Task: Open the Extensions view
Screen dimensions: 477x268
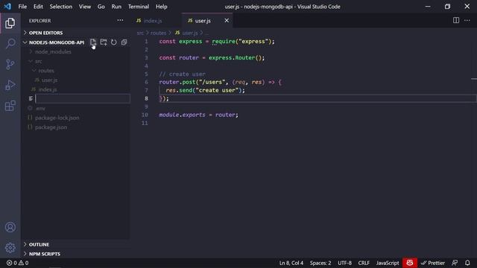Action: coord(10,106)
